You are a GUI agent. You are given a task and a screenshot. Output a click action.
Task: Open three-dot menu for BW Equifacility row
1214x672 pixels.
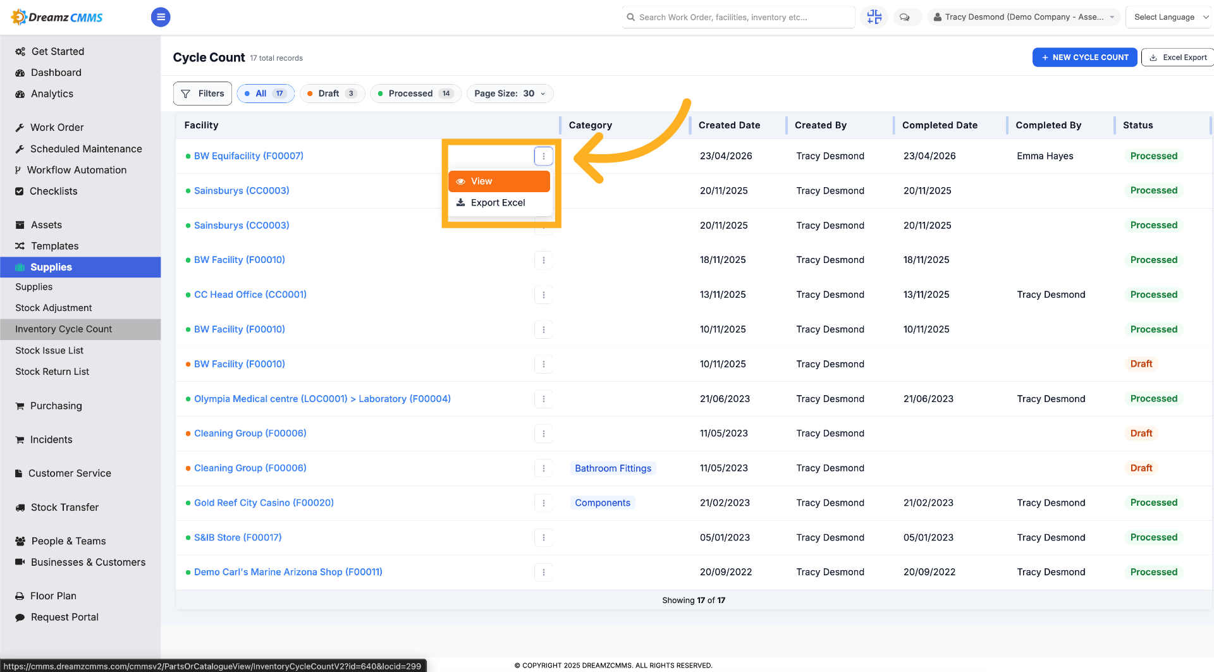pyautogui.click(x=544, y=156)
